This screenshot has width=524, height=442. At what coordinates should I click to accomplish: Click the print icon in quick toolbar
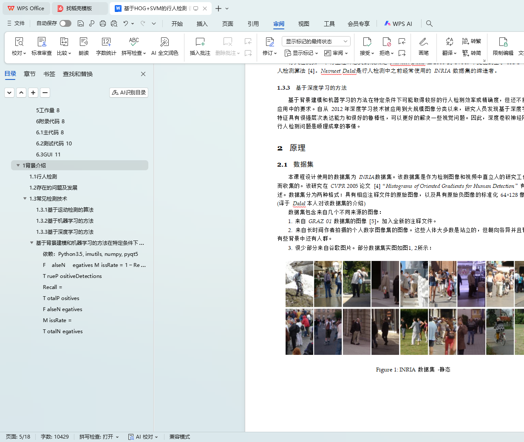pyautogui.click(x=103, y=24)
